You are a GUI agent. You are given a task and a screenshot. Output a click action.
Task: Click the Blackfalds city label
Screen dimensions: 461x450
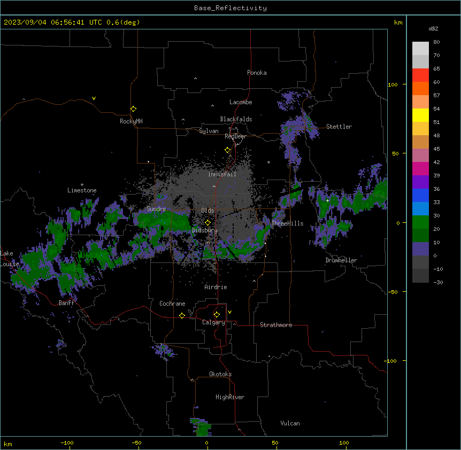[236, 119]
